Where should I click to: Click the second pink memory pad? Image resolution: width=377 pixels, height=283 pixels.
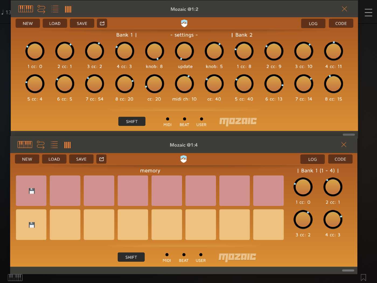point(65,191)
